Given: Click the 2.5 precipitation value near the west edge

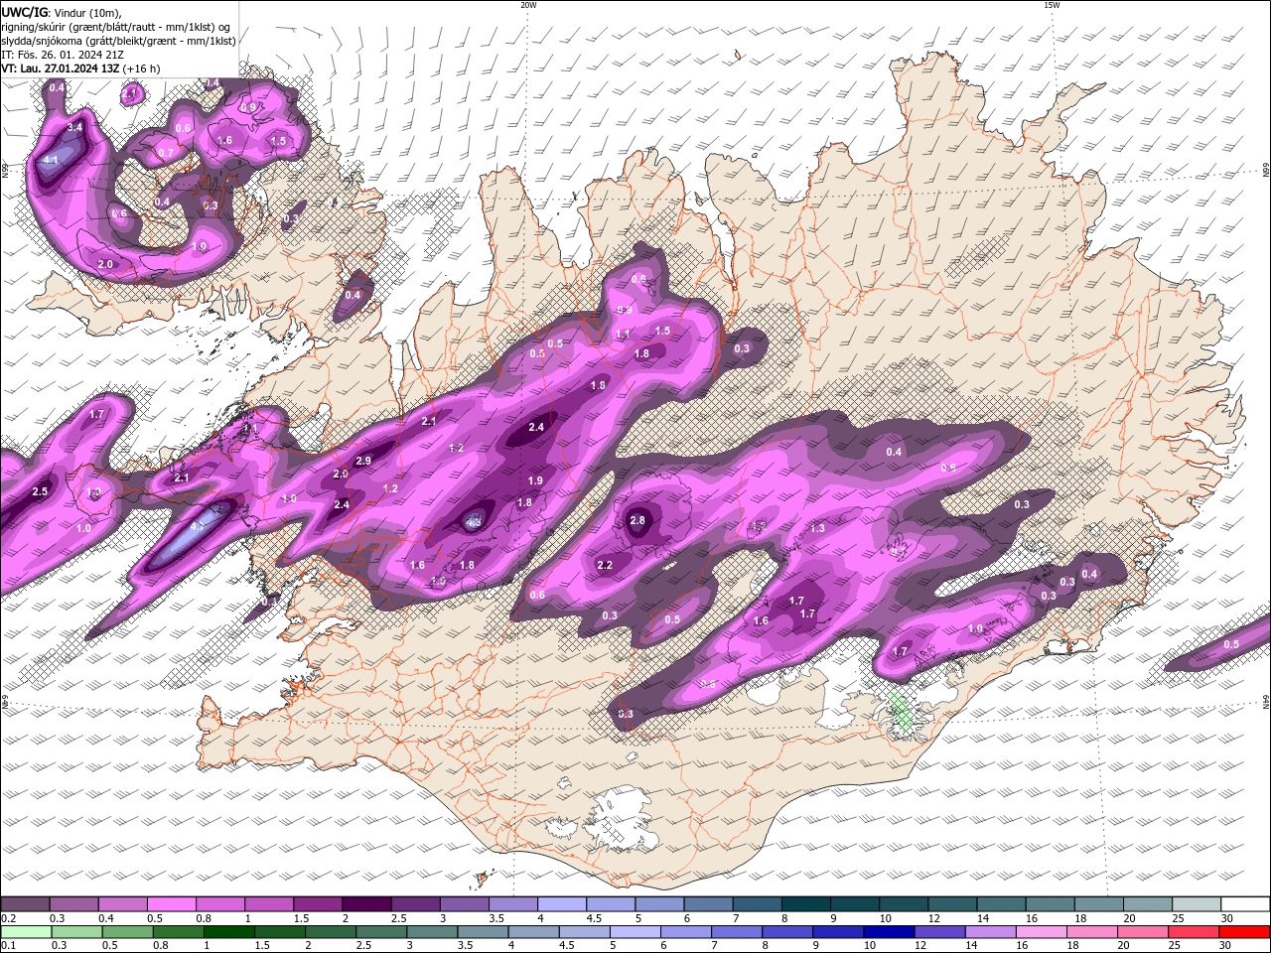Looking at the screenshot, I should point(40,491).
